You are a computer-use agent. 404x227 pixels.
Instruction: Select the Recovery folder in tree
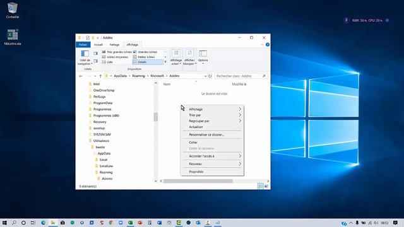tap(100, 122)
